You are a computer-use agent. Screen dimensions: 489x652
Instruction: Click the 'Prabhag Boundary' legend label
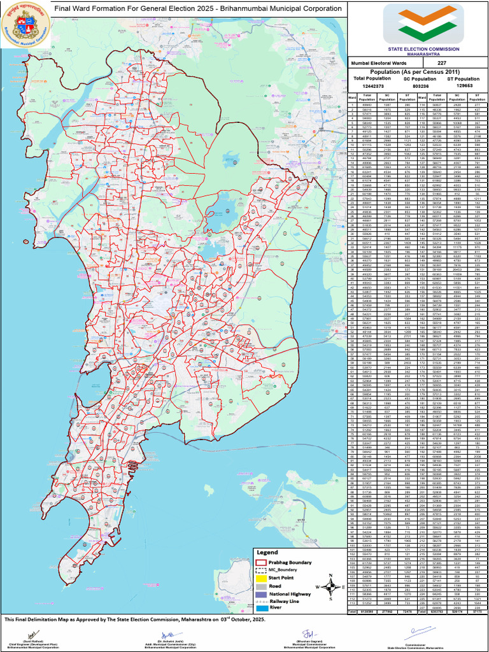pos(290,563)
